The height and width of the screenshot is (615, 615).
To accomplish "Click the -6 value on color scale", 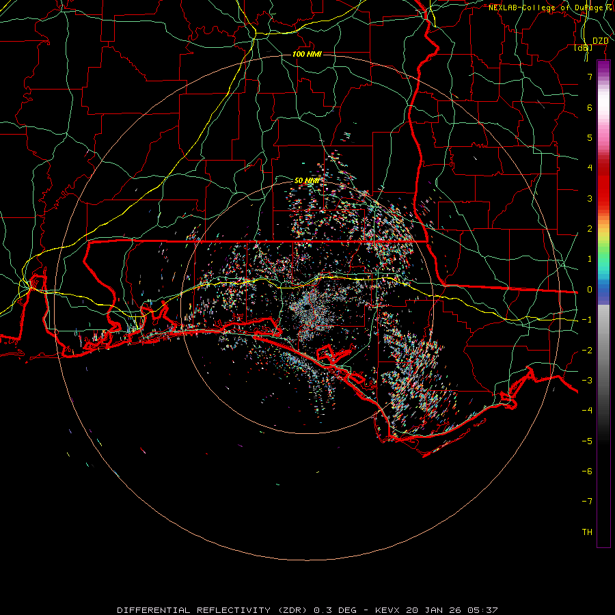I will (587, 471).
